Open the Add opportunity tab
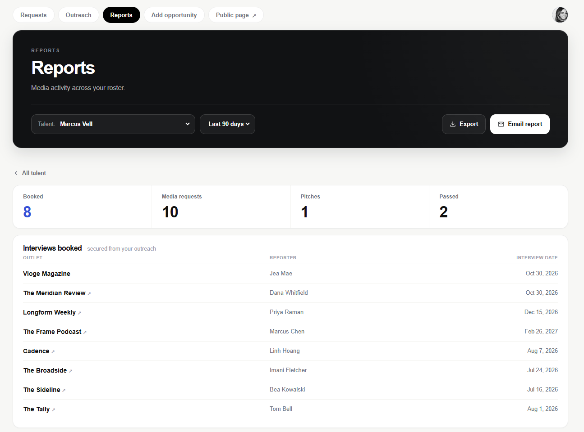 click(174, 15)
